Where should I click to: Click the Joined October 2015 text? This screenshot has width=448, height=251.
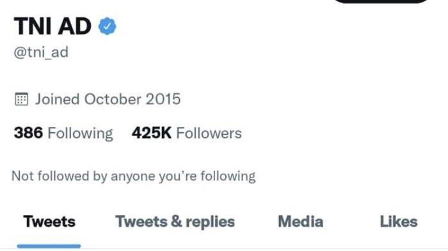tap(108, 99)
